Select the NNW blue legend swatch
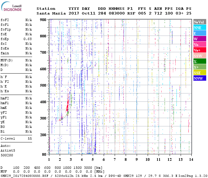Screen dimensions: 208x178 [200, 78]
